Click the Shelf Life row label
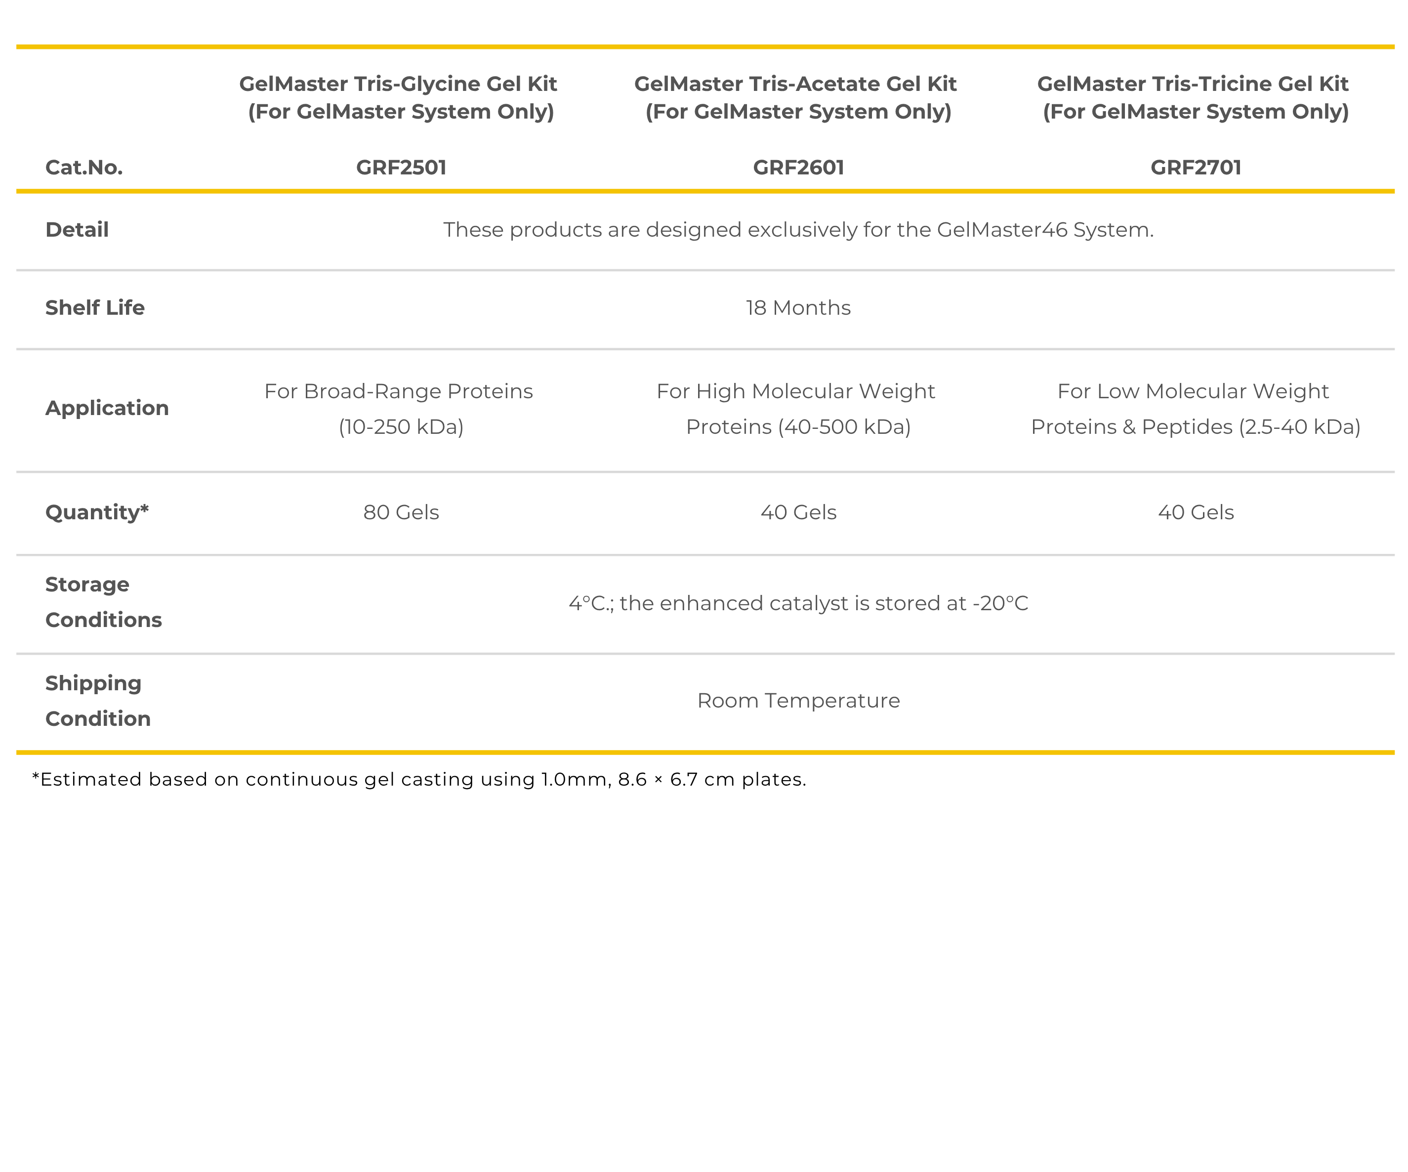 pyautogui.click(x=94, y=307)
